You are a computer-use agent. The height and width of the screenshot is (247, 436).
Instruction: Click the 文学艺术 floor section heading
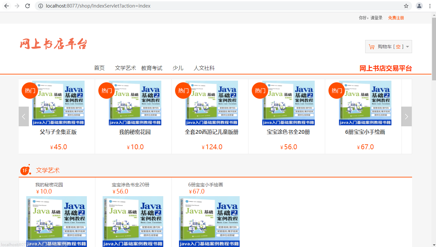(48, 170)
